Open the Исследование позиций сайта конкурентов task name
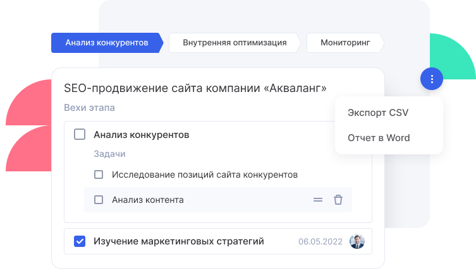The width and height of the screenshot is (476, 269). coord(204,175)
